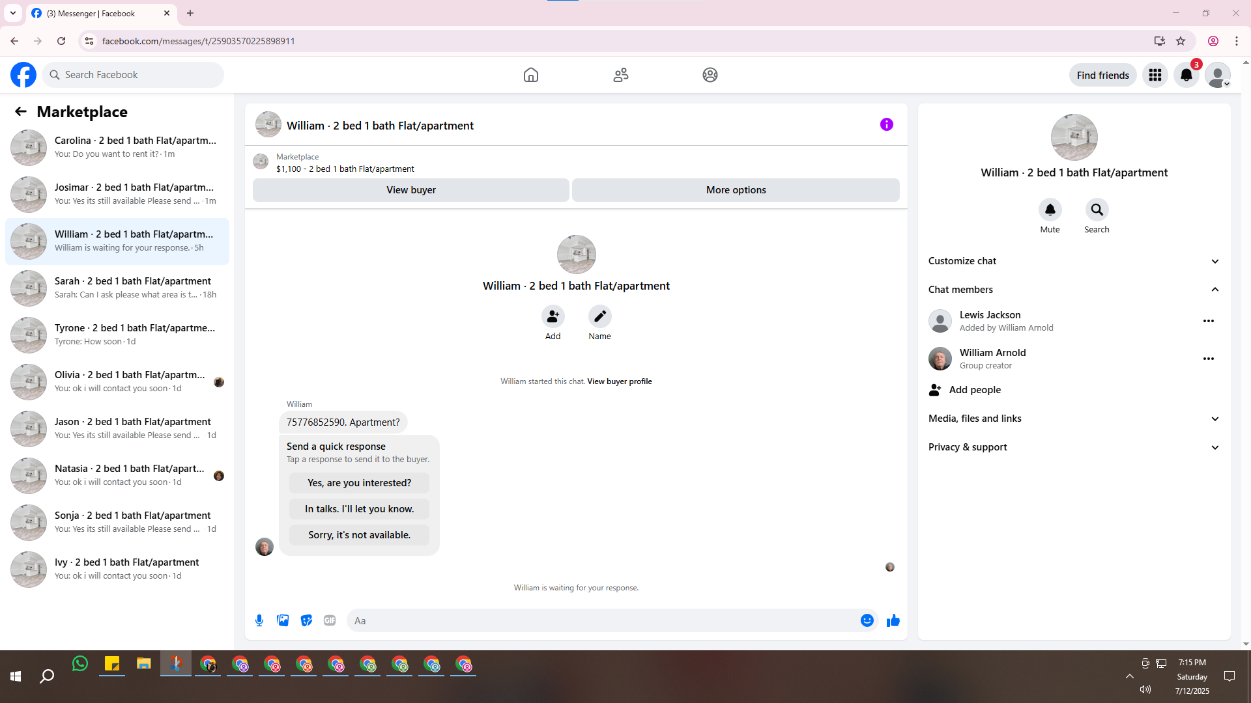The width and height of the screenshot is (1251, 703).
Task: Send quick response "Sorry, it's not available."
Action: click(359, 535)
